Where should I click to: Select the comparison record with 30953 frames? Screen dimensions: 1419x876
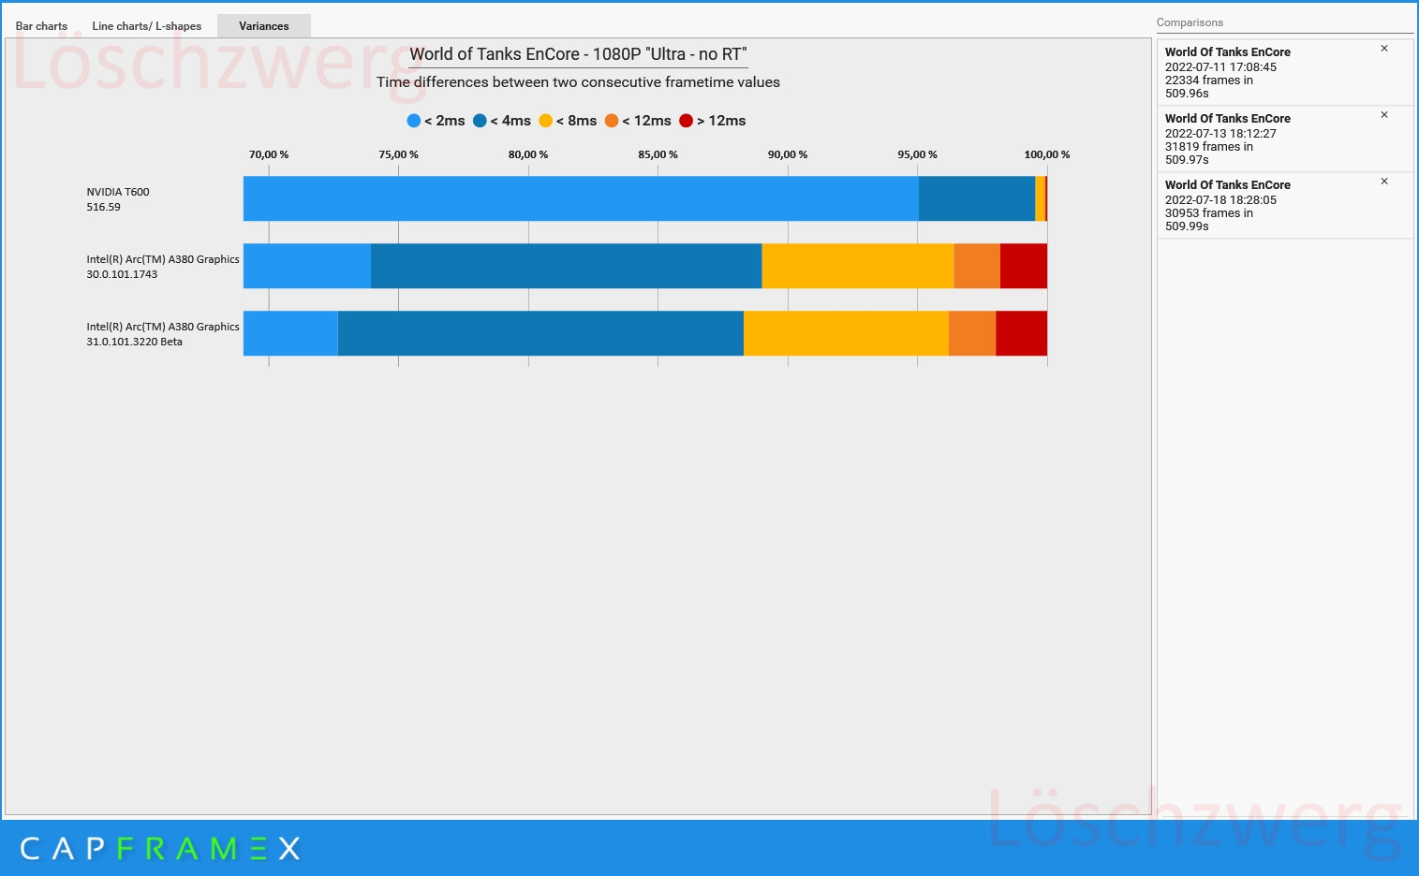(x=1285, y=206)
